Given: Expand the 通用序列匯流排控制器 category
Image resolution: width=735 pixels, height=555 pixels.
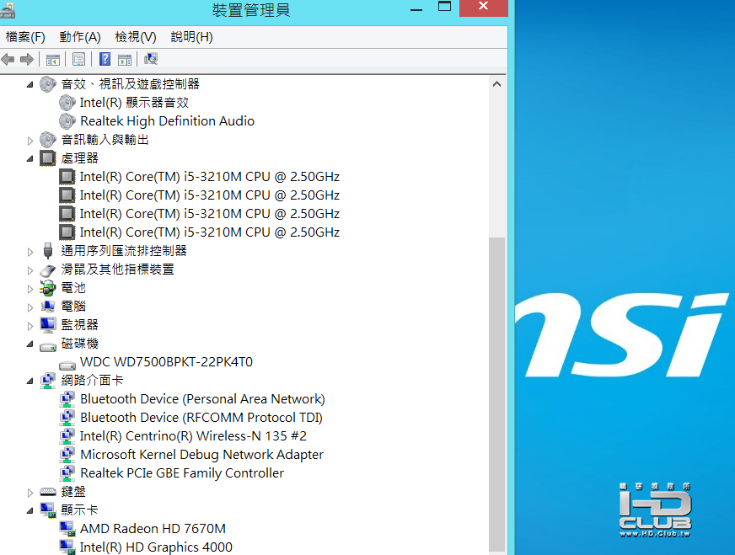Looking at the screenshot, I should pyautogui.click(x=30, y=252).
